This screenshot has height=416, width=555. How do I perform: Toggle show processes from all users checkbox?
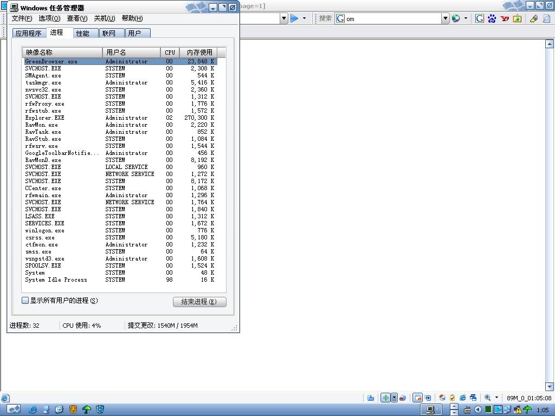[x=25, y=300]
